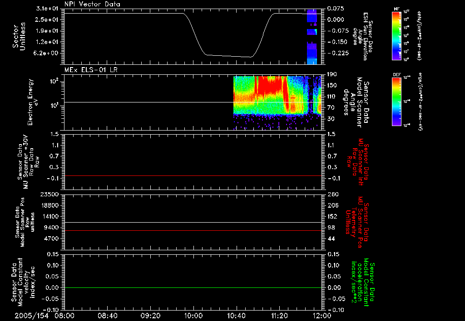Select the NF color scale bar
Screen dimensions: 465x321
pos(397,35)
